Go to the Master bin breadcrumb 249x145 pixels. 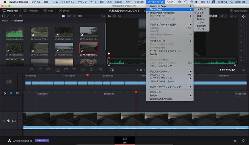pyautogui.click(x=5, y=21)
